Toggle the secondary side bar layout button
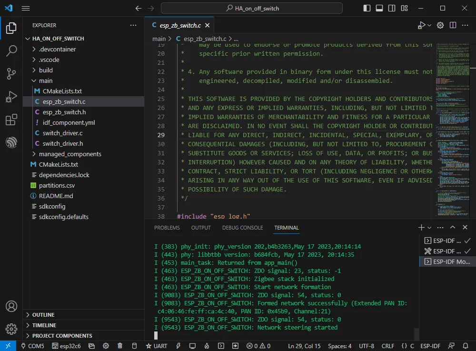Image resolution: width=476 pixels, height=351 pixels. 392,9
